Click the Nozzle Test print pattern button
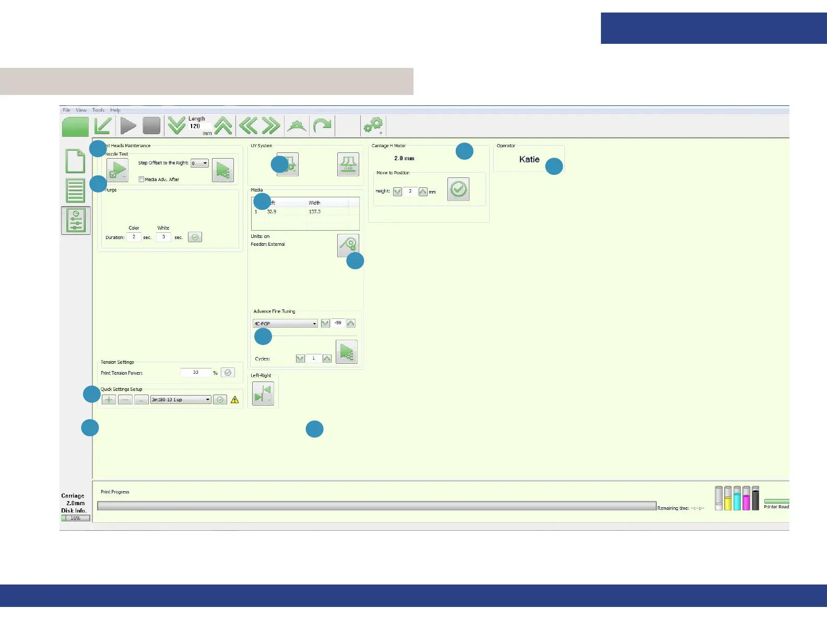The width and height of the screenshot is (827, 620). [223, 170]
